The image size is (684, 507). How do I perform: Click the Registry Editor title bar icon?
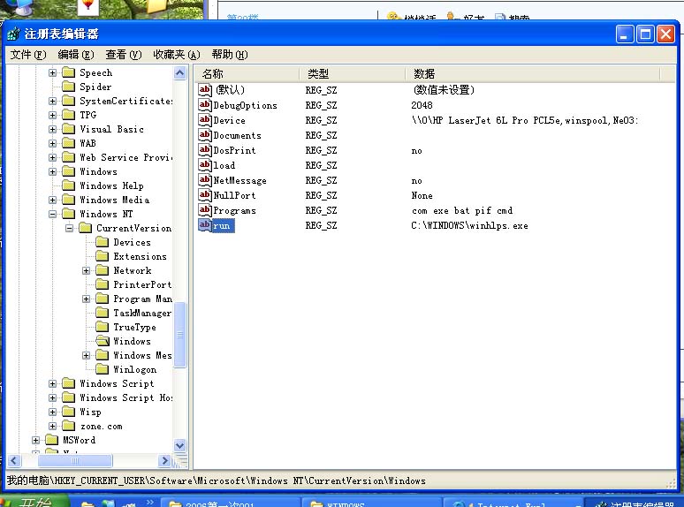[13, 34]
